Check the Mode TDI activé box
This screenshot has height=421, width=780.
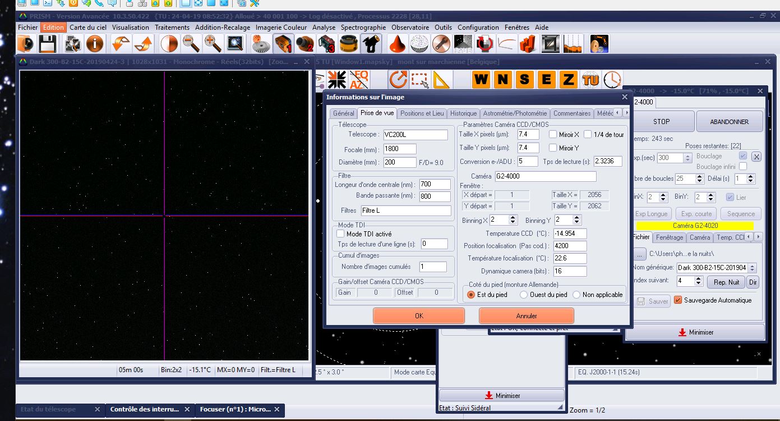340,234
